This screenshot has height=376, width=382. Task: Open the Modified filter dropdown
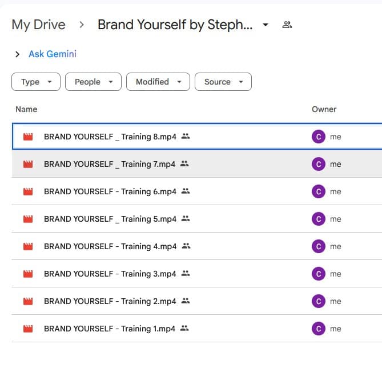coord(158,82)
